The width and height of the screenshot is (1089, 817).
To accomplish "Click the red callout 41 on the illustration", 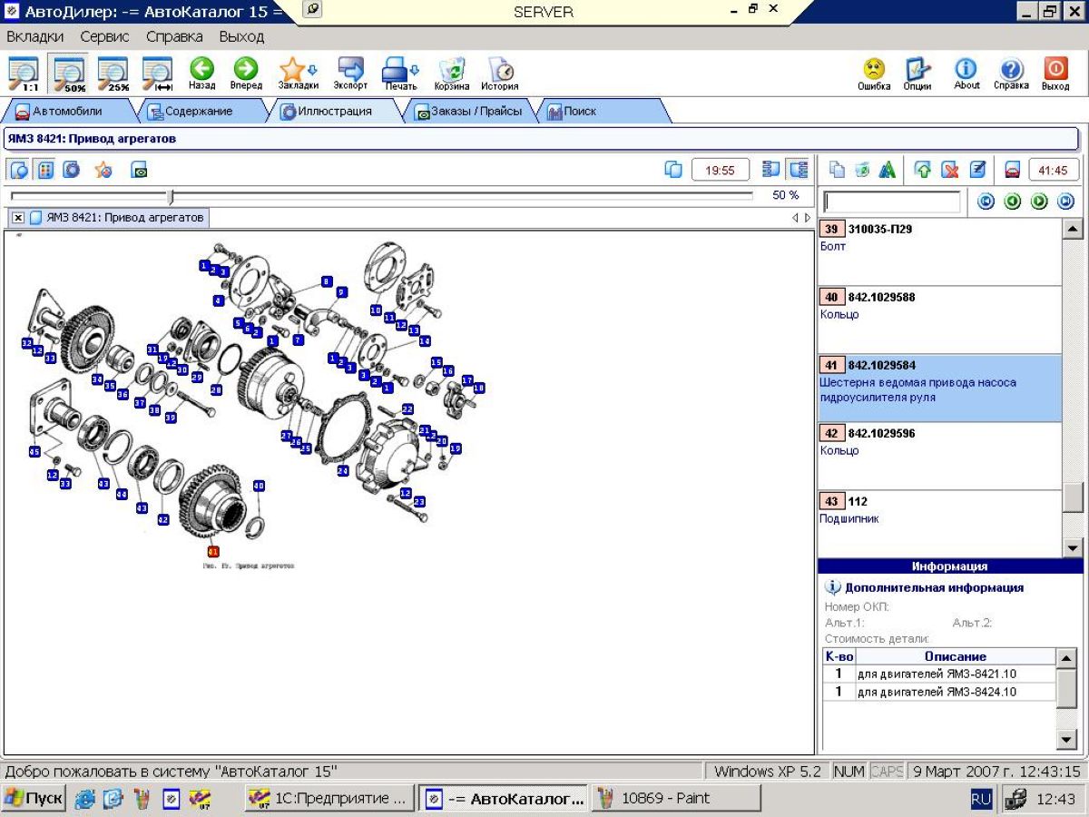I will (x=213, y=551).
